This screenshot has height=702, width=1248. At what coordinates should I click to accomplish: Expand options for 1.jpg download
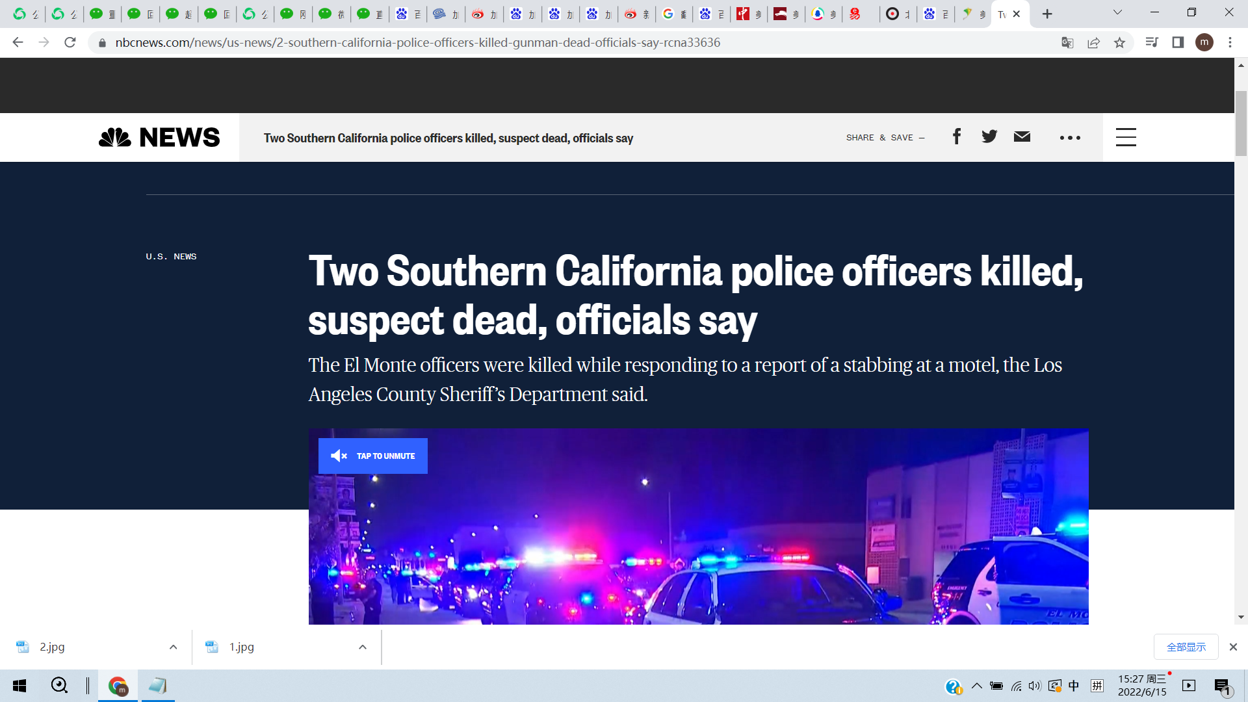point(363,647)
